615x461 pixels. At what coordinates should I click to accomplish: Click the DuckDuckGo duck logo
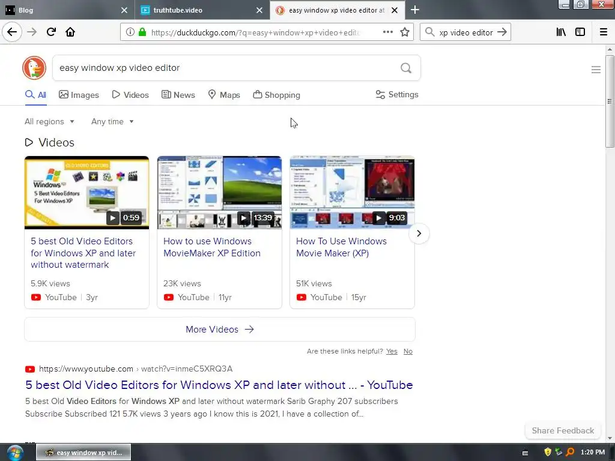pos(34,68)
